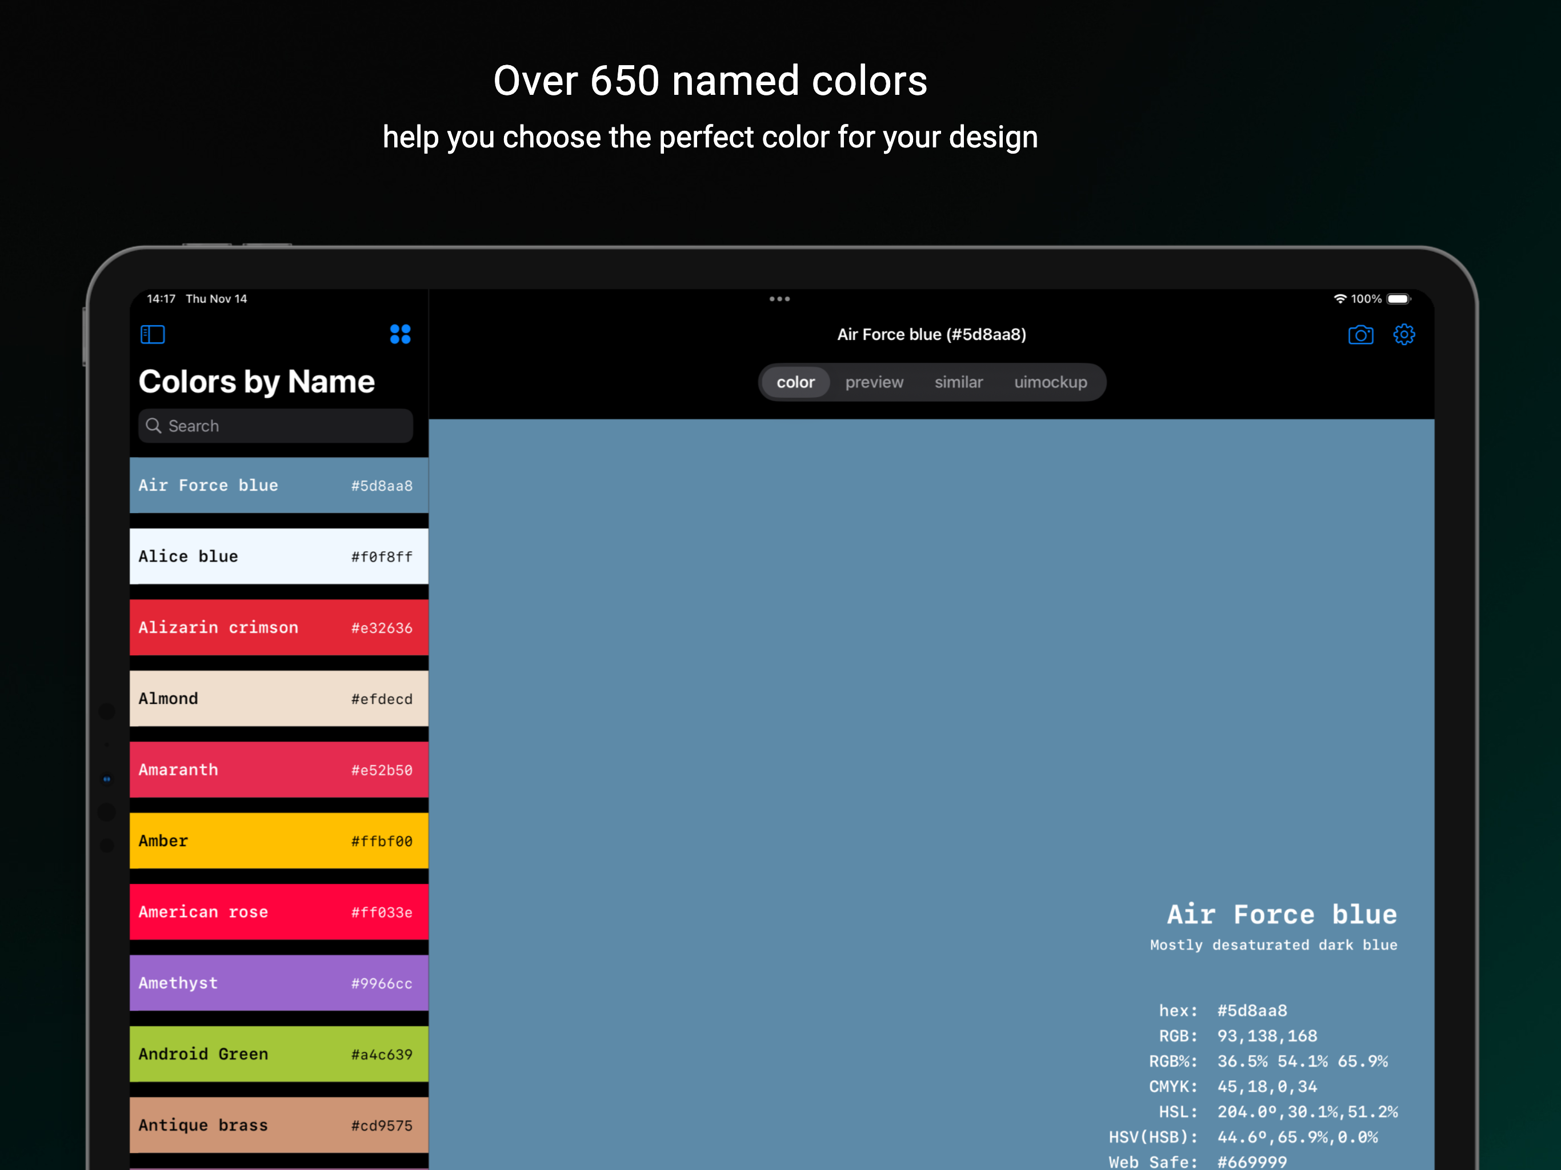
Task: Pick the Amber color row
Action: (x=279, y=841)
